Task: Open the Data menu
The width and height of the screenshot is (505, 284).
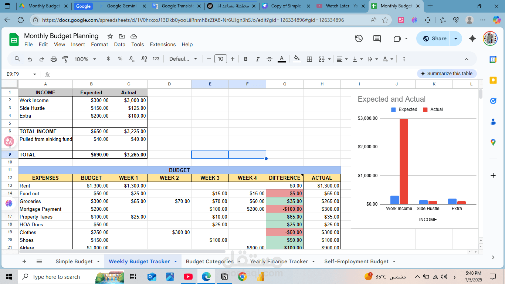Action: pyautogui.click(x=119, y=44)
